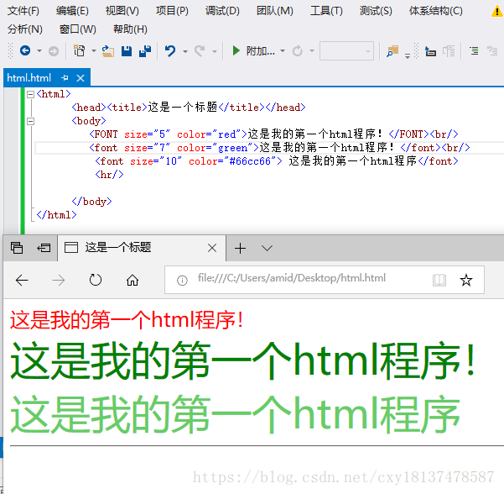Open the 分析(N) menu
Screen dimensions: 504x494
pyautogui.click(x=25, y=29)
